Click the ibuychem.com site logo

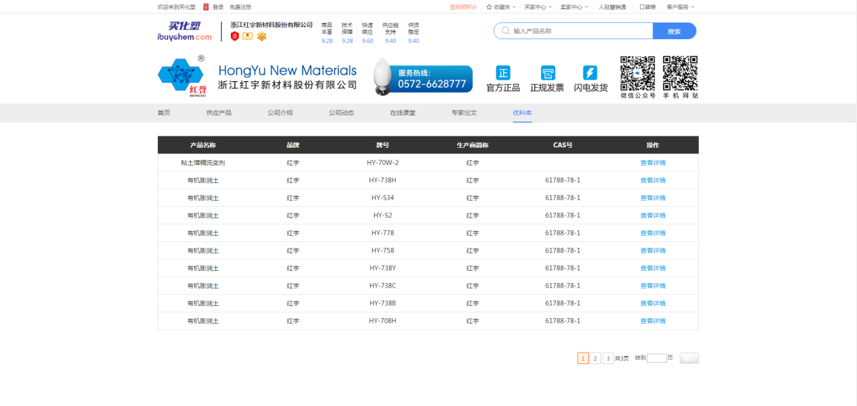(184, 31)
